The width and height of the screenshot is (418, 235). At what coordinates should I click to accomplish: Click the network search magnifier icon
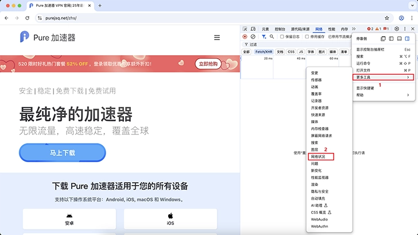click(x=272, y=37)
